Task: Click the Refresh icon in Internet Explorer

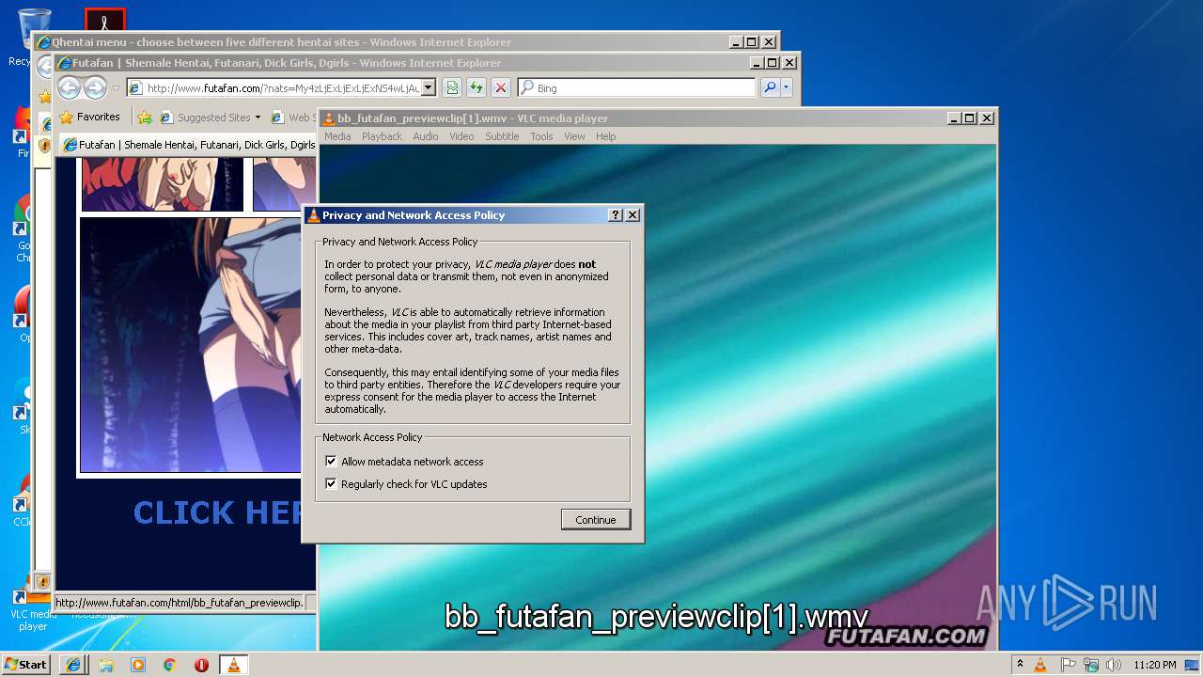Action: point(477,88)
